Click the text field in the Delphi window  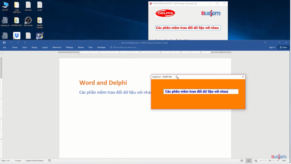click(x=188, y=28)
